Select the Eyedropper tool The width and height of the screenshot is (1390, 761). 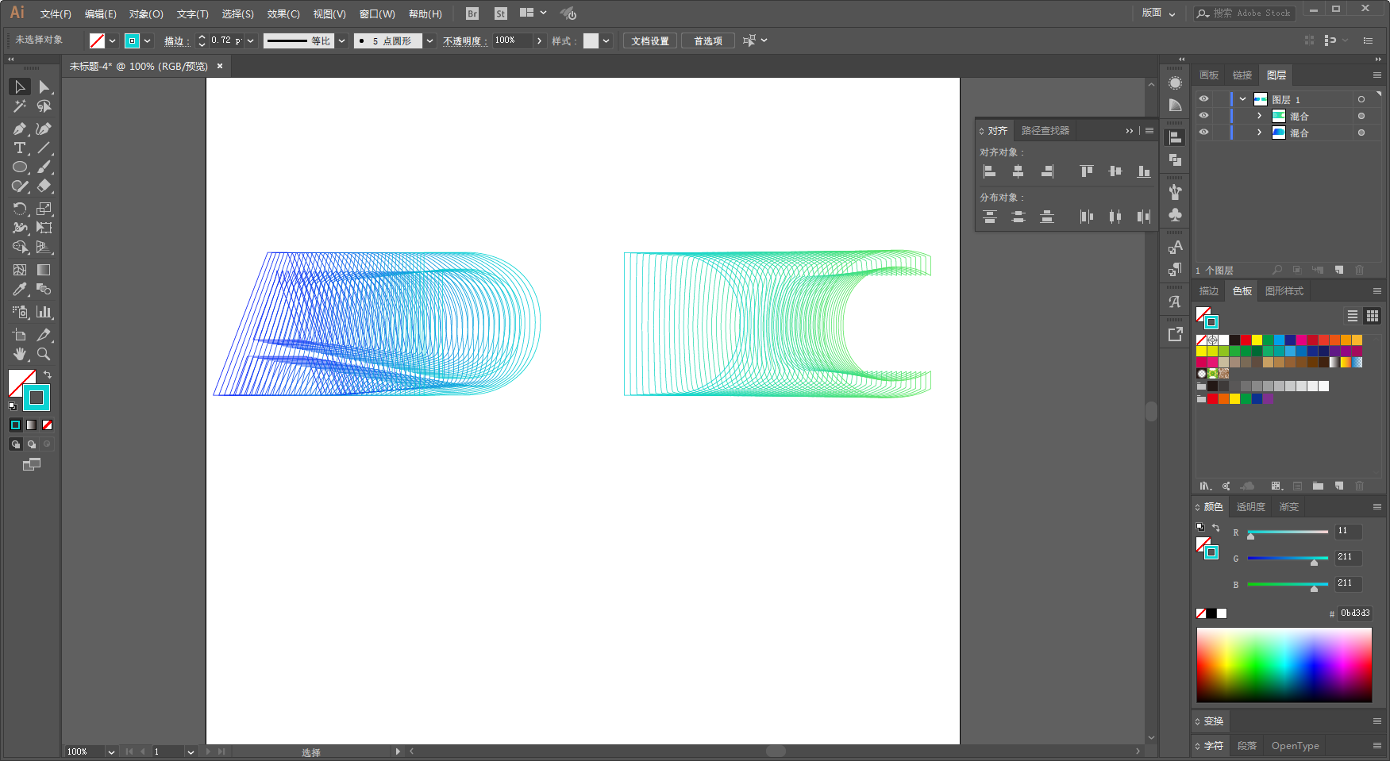coord(20,290)
